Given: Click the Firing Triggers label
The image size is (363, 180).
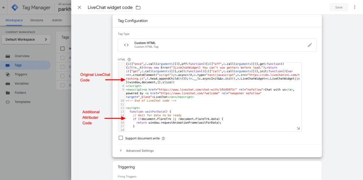Looking at the screenshot, I should [x=127, y=176].
